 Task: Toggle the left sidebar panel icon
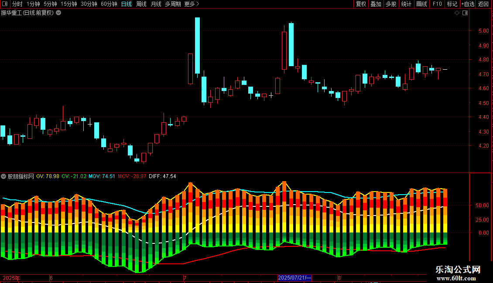point(5,4)
